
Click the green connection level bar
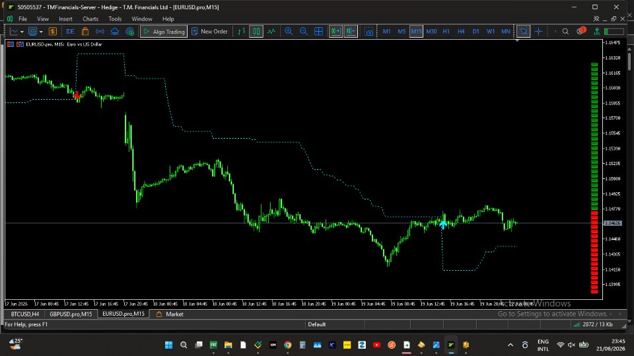[x=614, y=31]
